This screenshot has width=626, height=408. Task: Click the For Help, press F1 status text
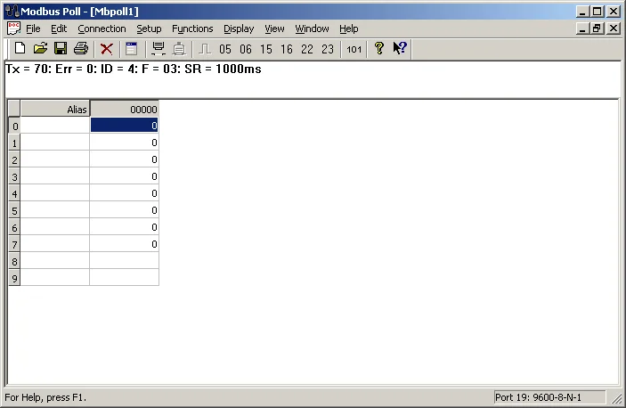click(45, 397)
